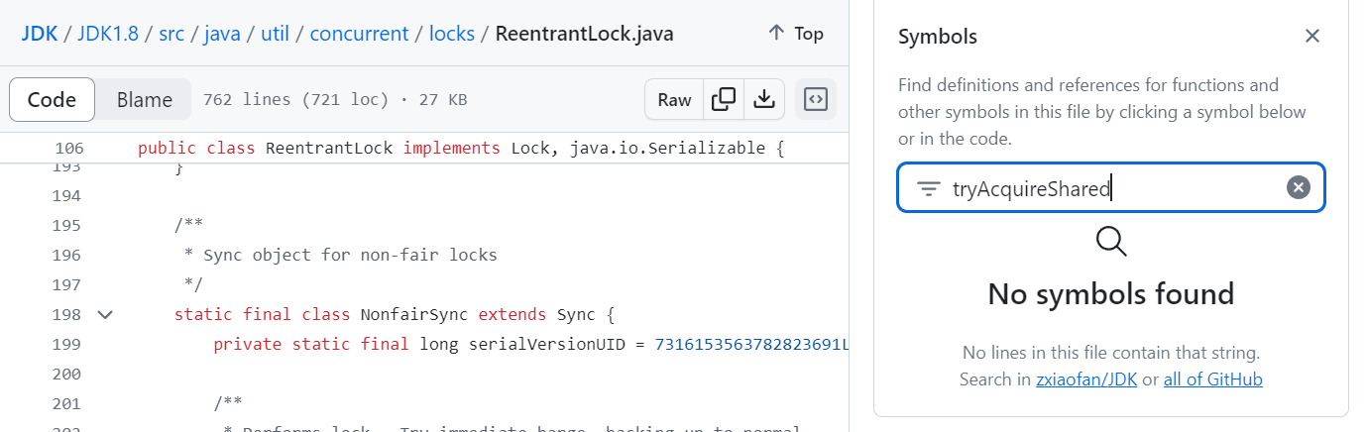Open JDK repository breadcrumb link

(x=39, y=34)
